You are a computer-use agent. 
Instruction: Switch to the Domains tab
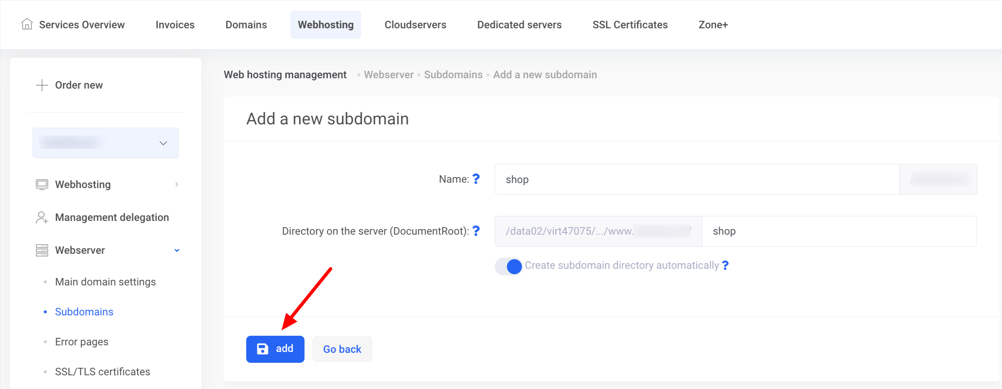pos(246,25)
